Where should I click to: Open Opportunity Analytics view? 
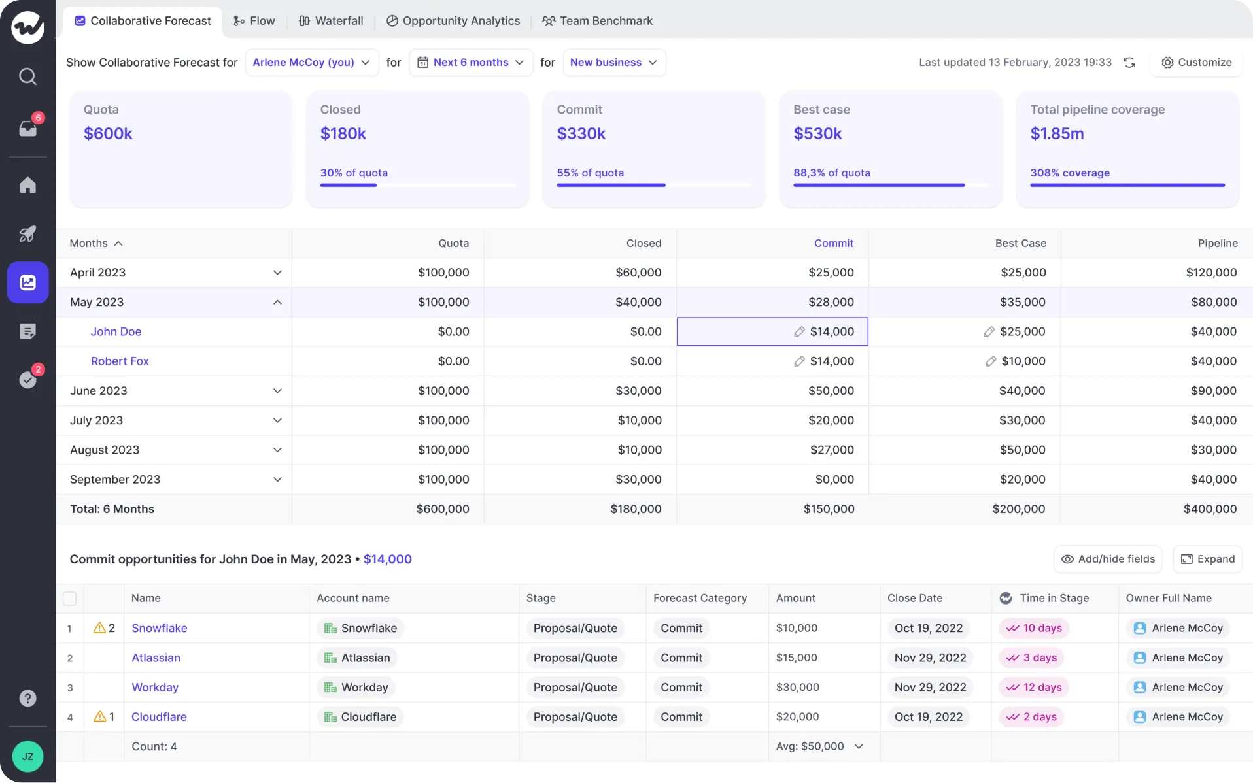click(453, 20)
